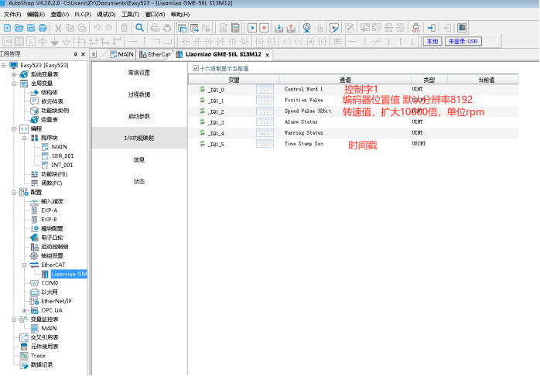The width and height of the screenshot is (540, 376).
Task: Open the 编辑(E) menu
Action: pyautogui.click(x=36, y=15)
